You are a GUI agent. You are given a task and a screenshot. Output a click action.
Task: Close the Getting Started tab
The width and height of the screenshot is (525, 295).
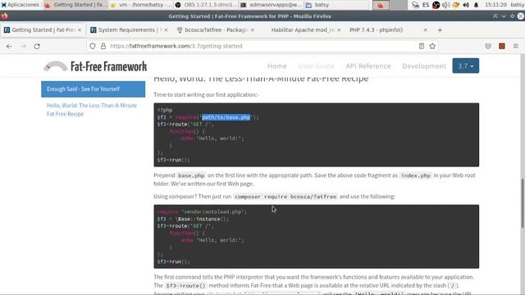coord(80,30)
